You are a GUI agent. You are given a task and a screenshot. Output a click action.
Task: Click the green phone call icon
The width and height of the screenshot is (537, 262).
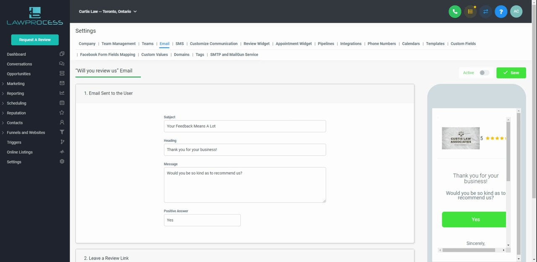[455, 12]
